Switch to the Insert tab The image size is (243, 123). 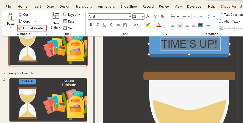click(37, 6)
